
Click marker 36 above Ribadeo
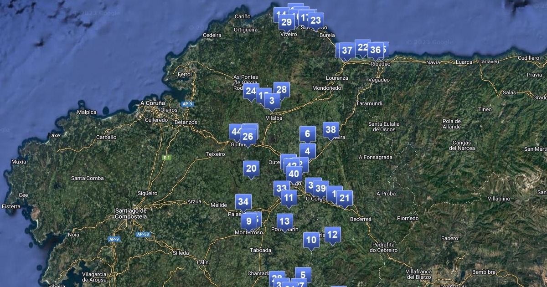click(x=376, y=50)
